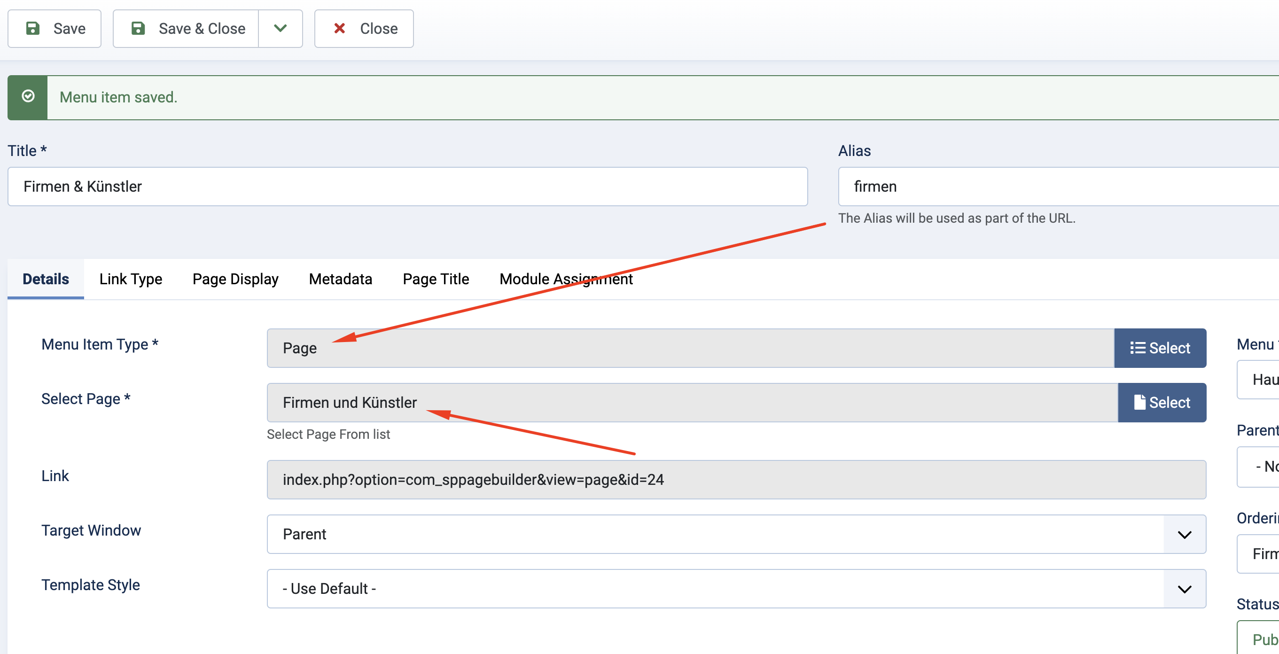Expand the Save & Close dropdown arrow

point(280,28)
